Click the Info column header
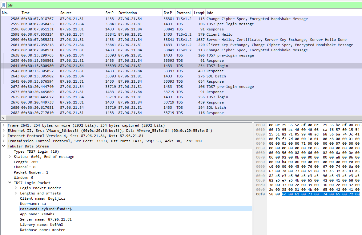362x235 pixels. 210,13
